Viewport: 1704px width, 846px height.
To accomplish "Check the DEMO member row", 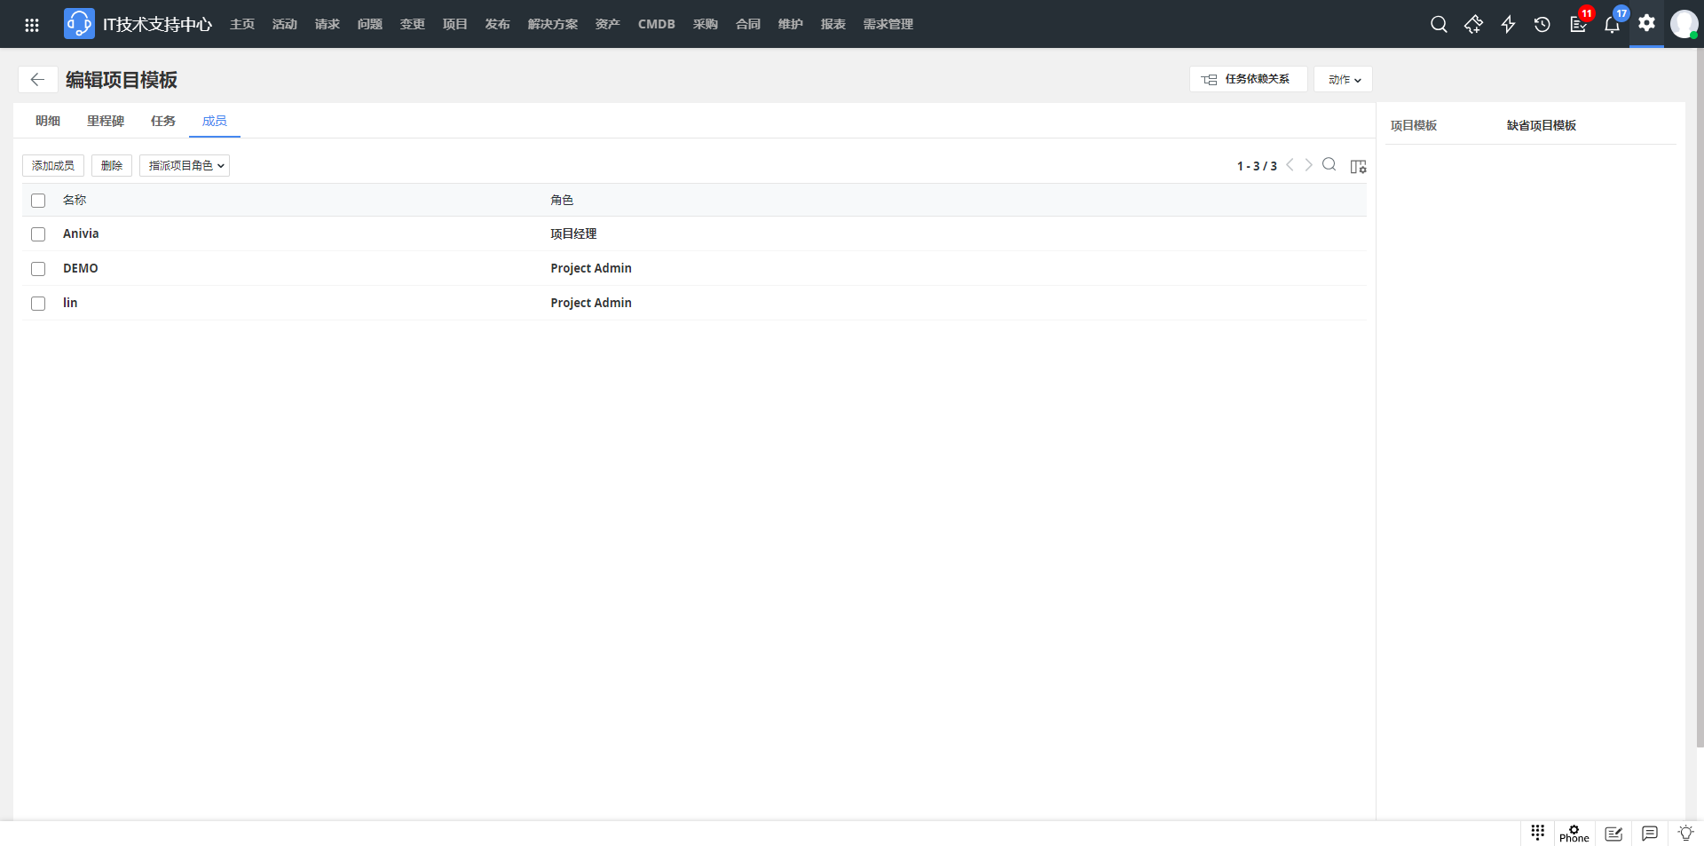I will click(x=38, y=269).
